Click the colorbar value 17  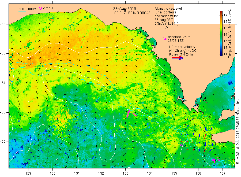tap(225, 15)
